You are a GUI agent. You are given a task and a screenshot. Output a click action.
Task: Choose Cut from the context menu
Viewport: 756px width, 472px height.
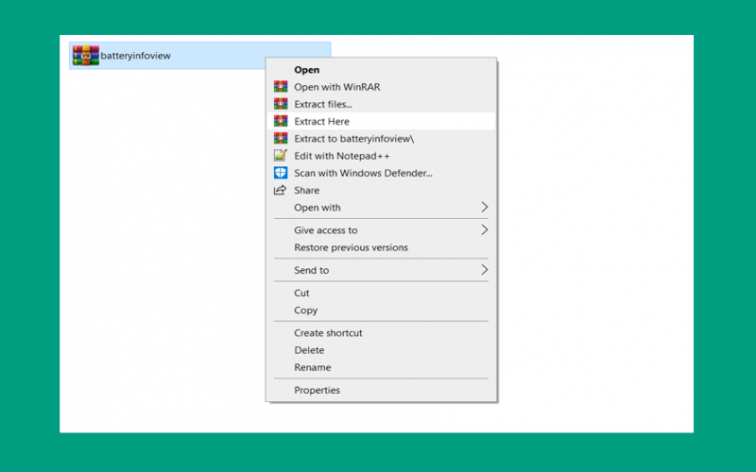381,293
